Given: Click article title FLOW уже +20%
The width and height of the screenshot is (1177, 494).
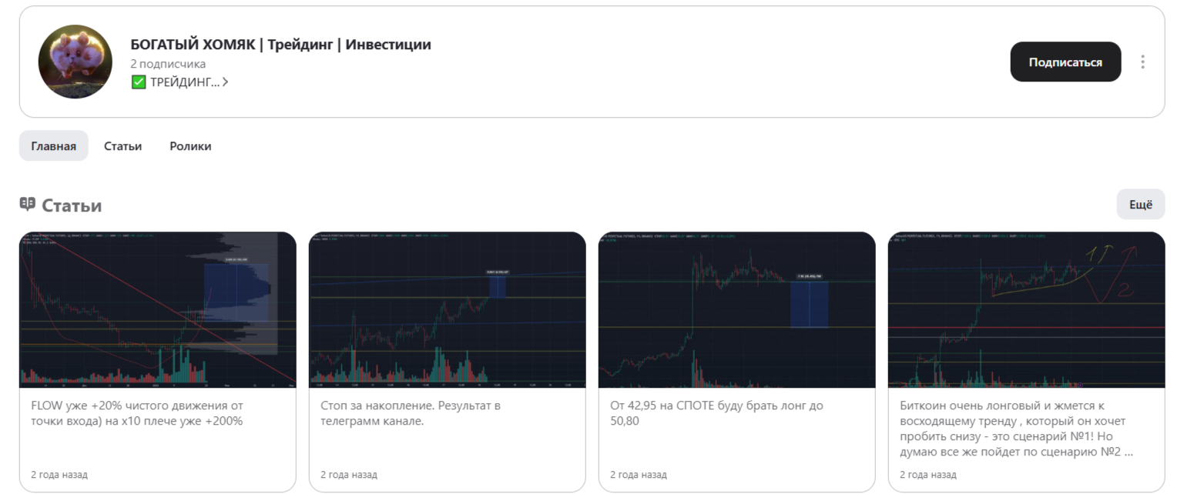Looking at the screenshot, I should [137, 413].
